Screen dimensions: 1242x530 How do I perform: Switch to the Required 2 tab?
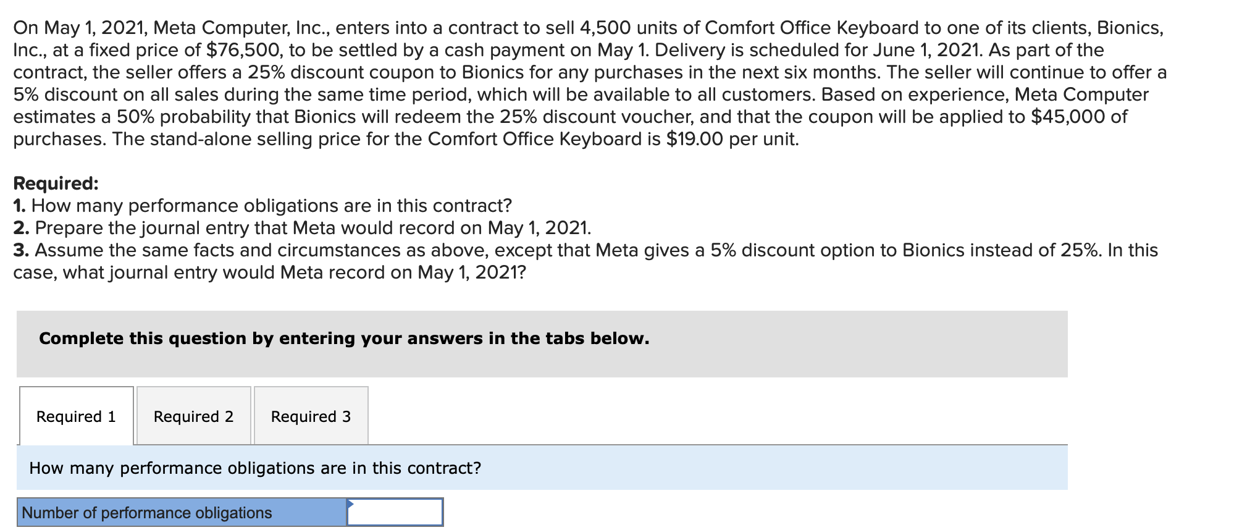[193, 416]
